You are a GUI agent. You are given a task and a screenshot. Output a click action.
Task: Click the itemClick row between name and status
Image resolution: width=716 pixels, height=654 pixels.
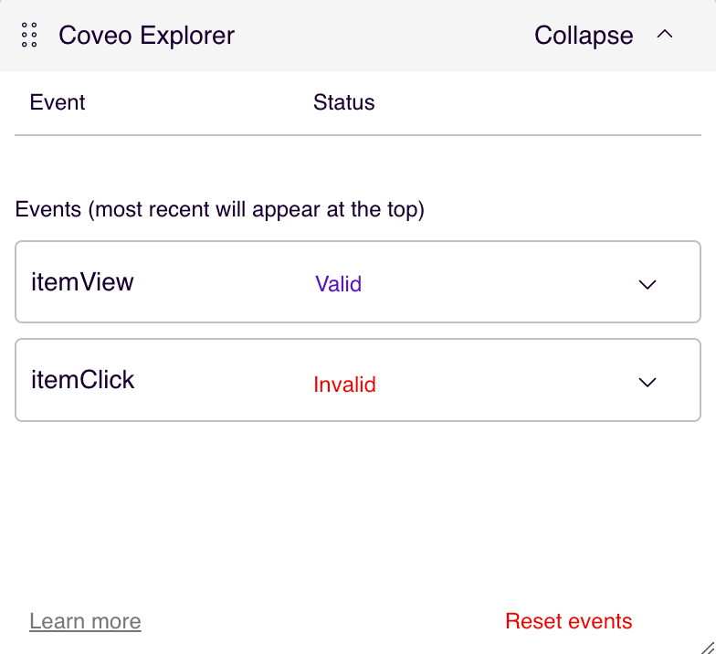pyautogui.click(x=224, y=381)
